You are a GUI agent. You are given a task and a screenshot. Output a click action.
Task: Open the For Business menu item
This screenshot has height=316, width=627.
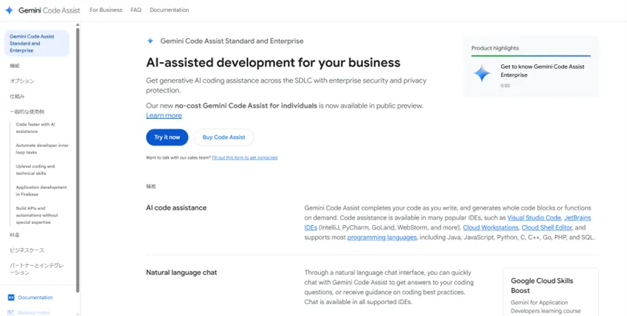point(106,10)
